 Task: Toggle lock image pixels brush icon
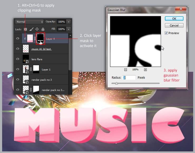click(x=31, y=29)
